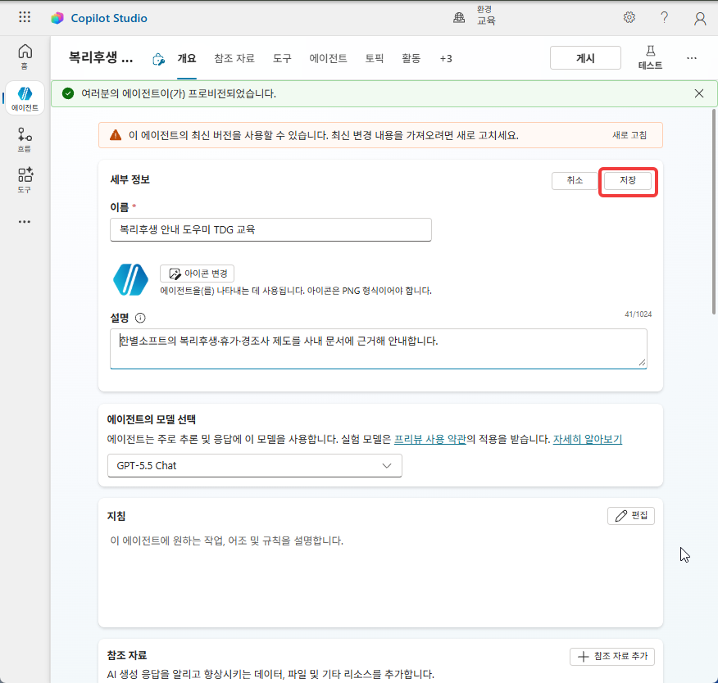Open the 테스트 flask test panel
This screenshot has height=683, width=718.
(x=650, y=57)
